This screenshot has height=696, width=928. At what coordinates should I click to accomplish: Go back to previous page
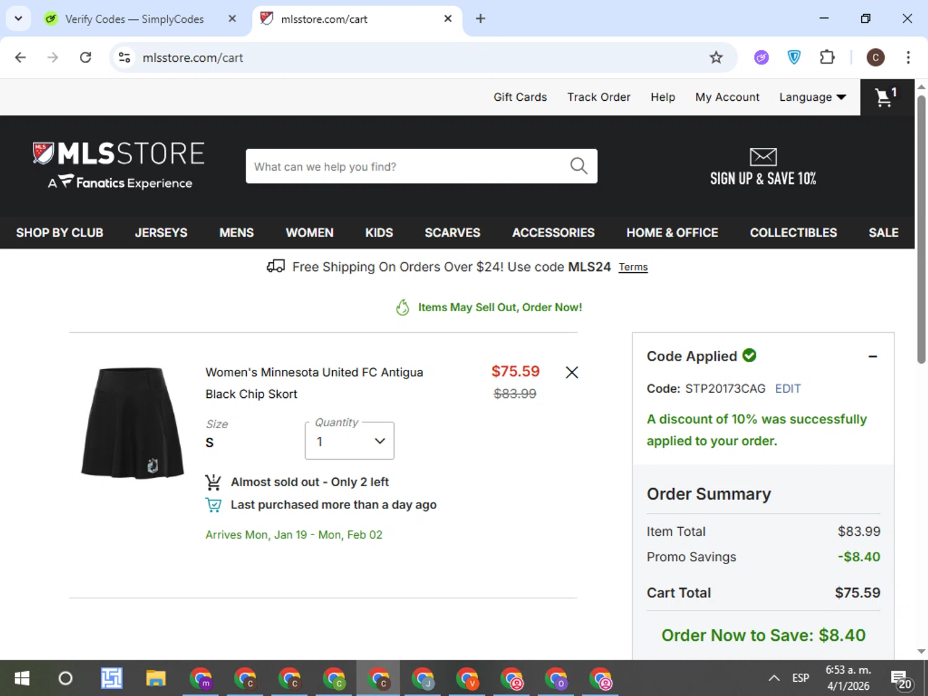(20, 58)
